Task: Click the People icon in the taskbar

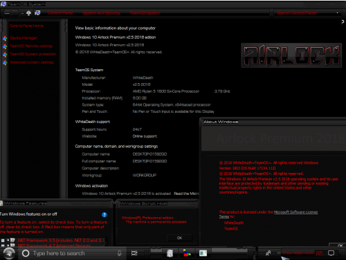Action: [268, 253]
